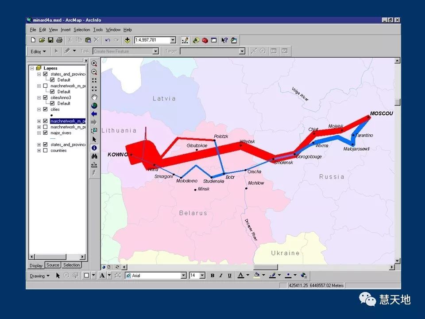Image resolution: width=425 pixels, height=319 pixels.
Task: Open the map scale dropdown
Action: [173, 40]
